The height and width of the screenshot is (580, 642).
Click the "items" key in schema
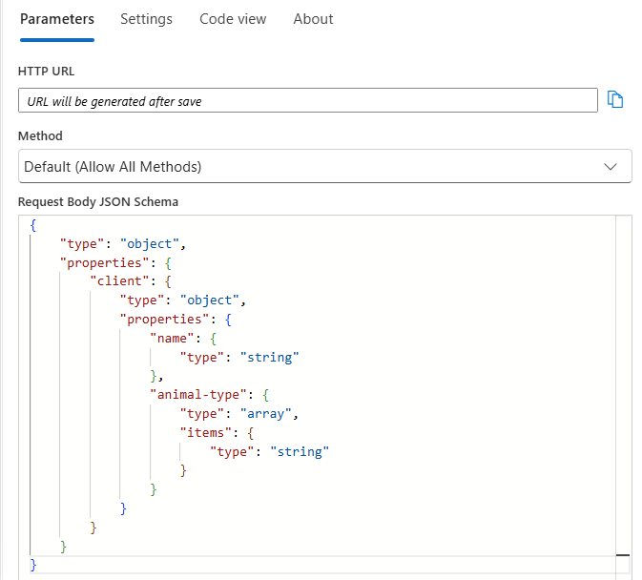[x=205, y=432]
